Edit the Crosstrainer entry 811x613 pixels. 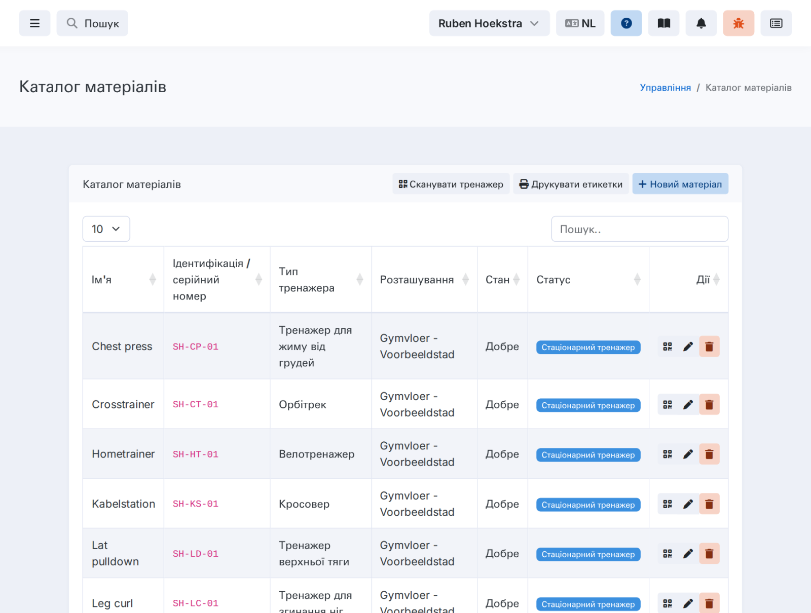[688, 404]
